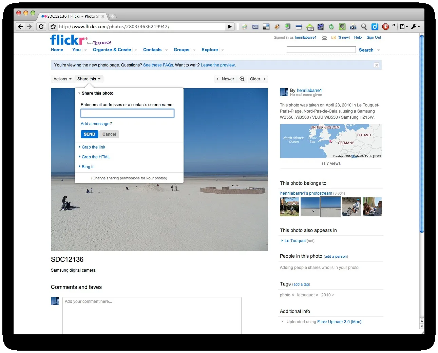438x353 pixels.
Task: Open the wrench settings menu
Action: click(x=415, y=26)
